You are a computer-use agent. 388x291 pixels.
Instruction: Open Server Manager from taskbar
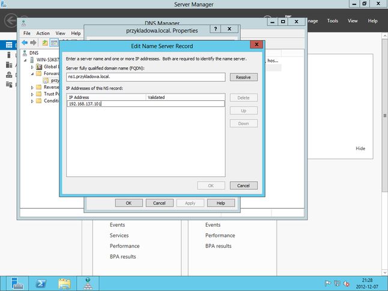[x=17, y=283]
